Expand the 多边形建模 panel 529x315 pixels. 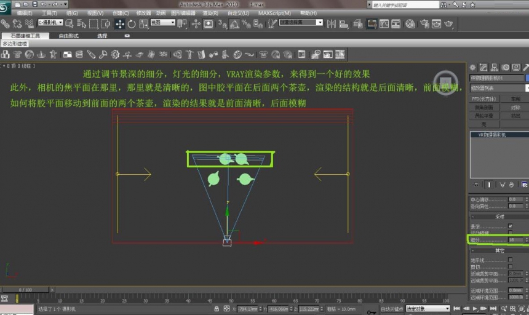[15, 44]
